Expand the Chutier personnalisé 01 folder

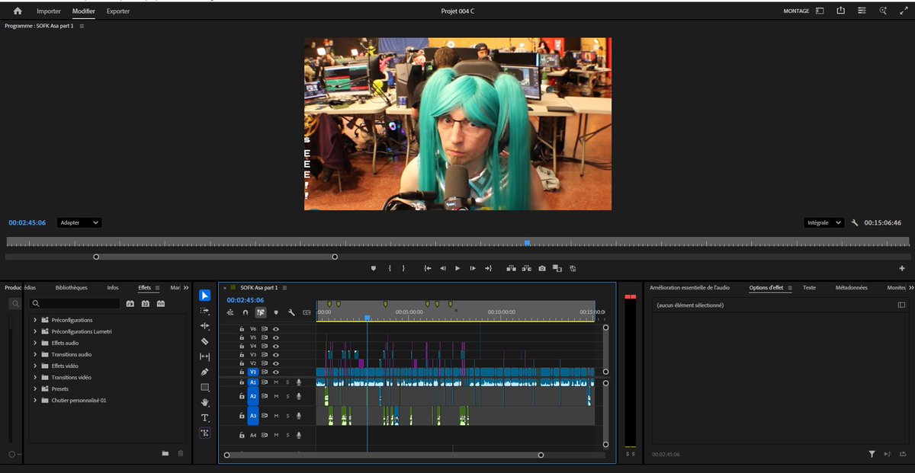(35, 400)
